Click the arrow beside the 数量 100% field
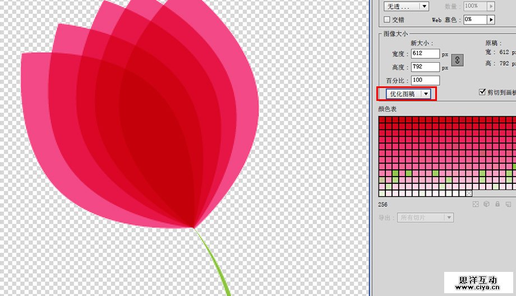 tap(491, 6)
